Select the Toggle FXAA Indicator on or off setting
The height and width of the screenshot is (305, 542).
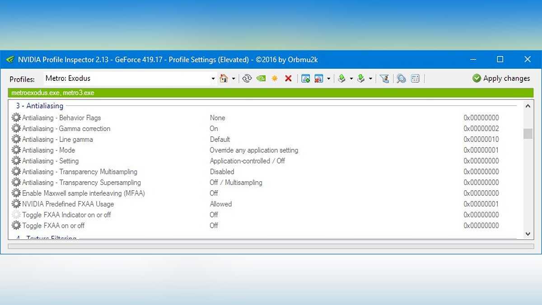point(66,215)
